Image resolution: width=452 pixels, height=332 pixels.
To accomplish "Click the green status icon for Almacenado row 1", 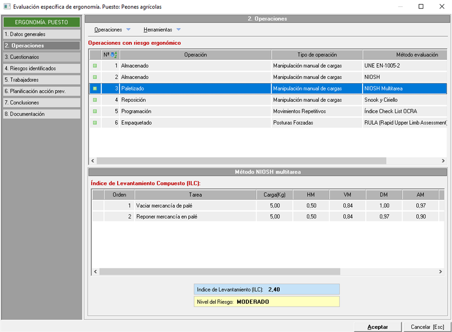I will [x=95, y=66].
